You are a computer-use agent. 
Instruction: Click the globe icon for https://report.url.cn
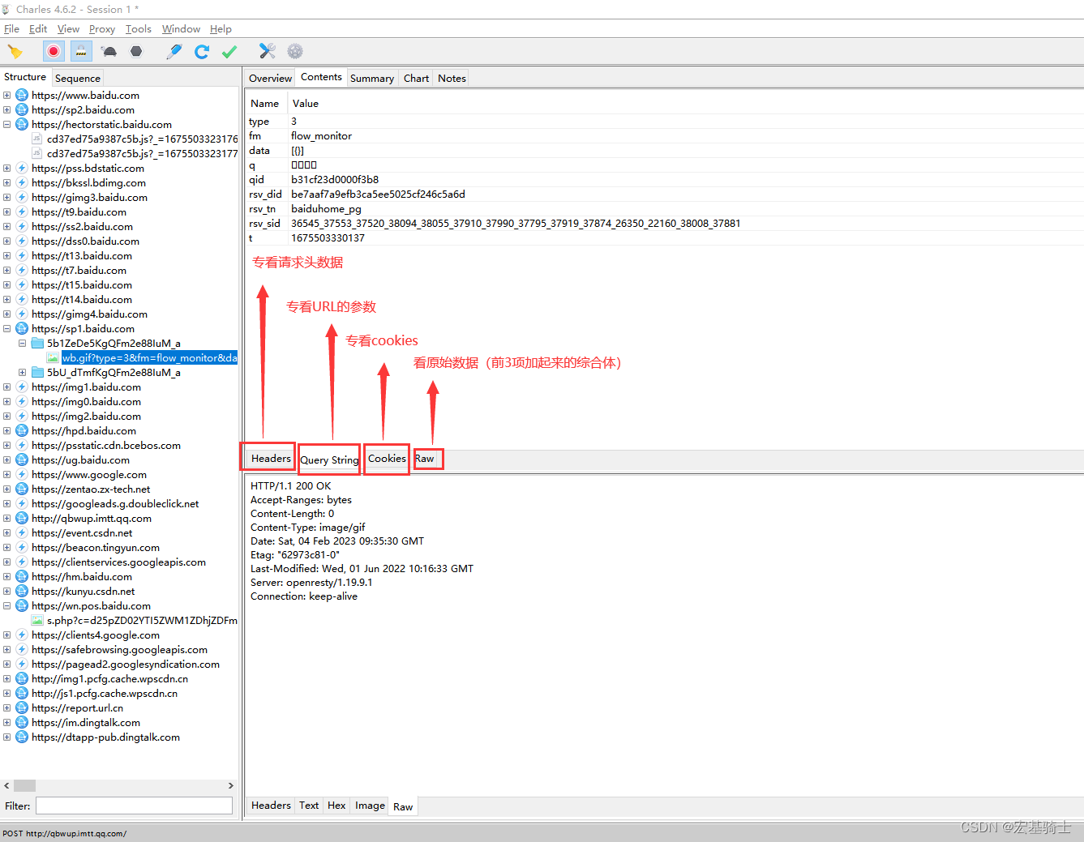22,708
